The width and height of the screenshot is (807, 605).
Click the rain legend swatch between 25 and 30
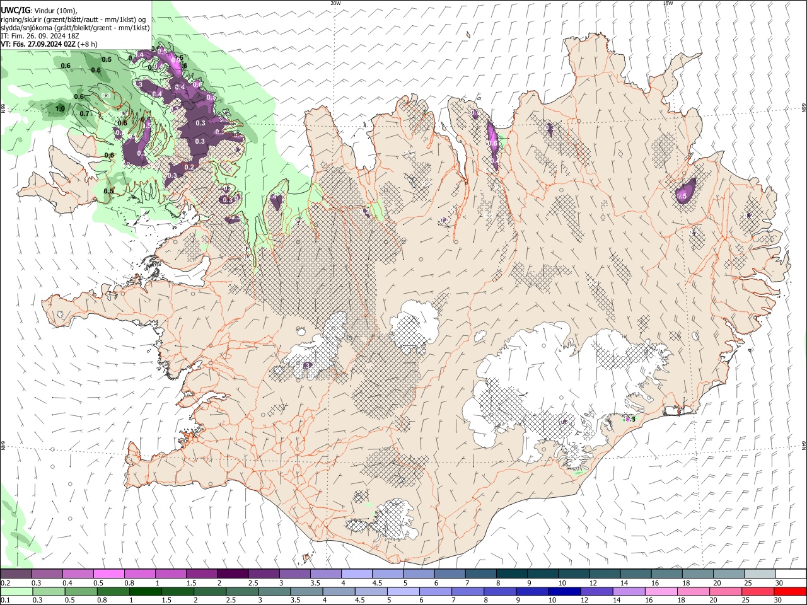(757, 591)
